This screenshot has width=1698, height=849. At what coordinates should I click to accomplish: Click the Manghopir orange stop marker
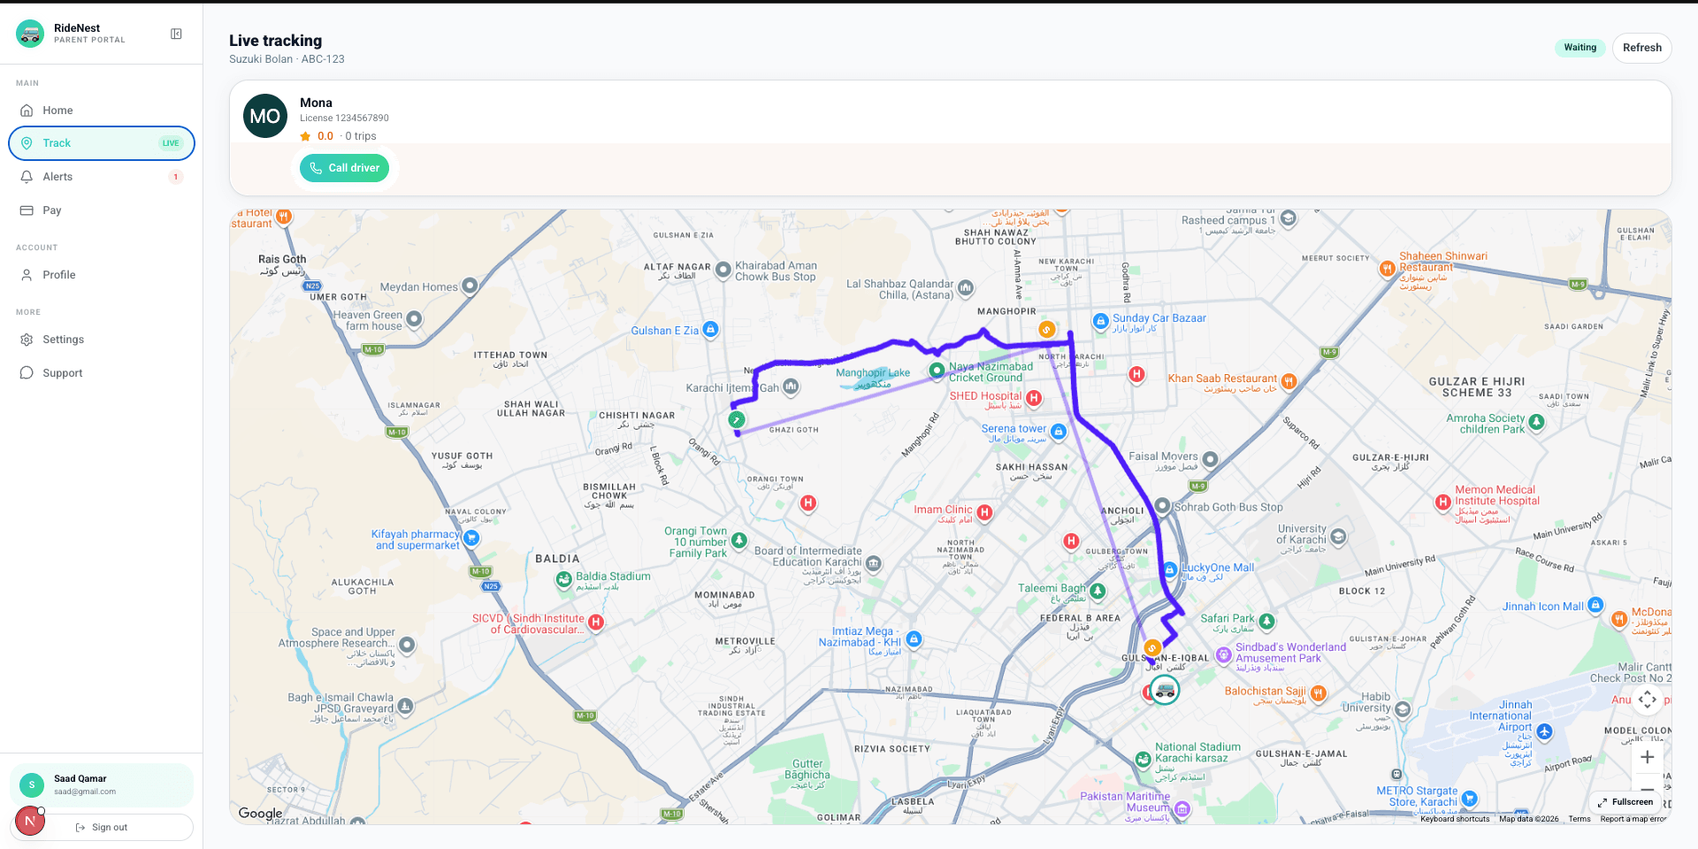coord(1047,330)
